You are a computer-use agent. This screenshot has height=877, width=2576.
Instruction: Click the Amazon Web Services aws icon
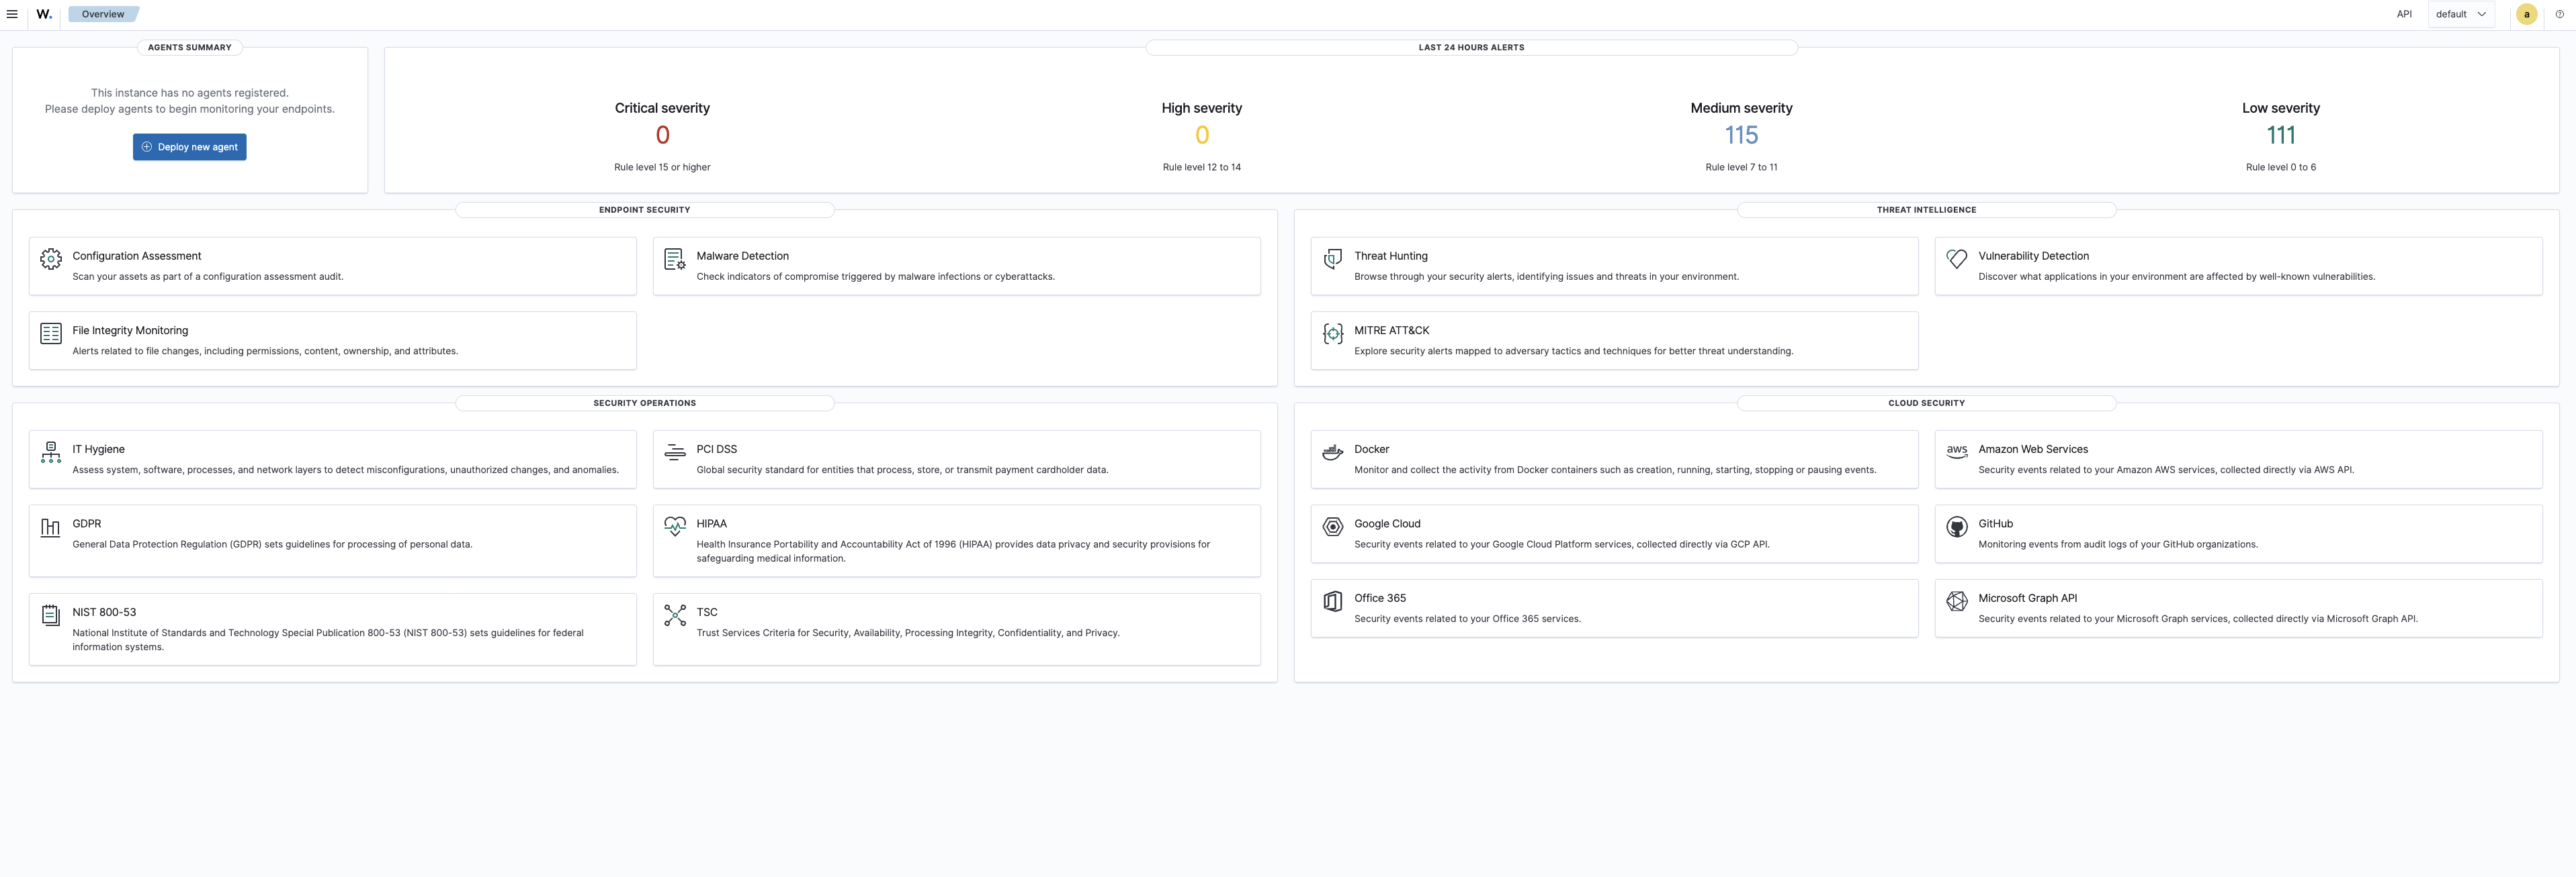coord(1957,452)
